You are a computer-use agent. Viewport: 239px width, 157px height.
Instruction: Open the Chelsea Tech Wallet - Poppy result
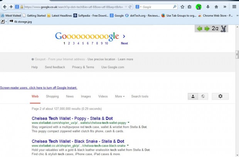pos(72,118)
